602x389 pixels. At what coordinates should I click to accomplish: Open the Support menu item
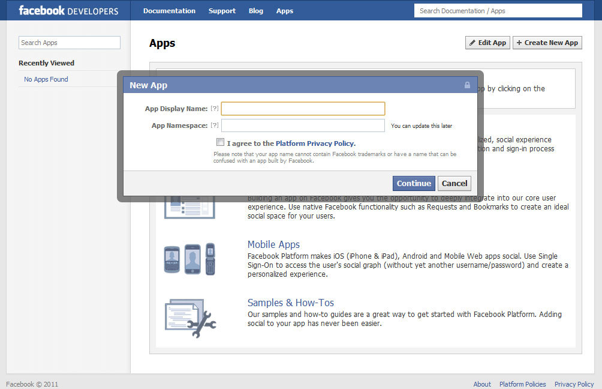tap(222, 11)
